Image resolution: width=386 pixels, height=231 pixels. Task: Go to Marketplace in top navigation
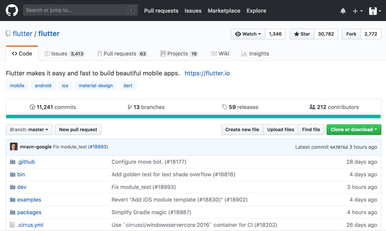pyautogui.click(x=224, y=11)
